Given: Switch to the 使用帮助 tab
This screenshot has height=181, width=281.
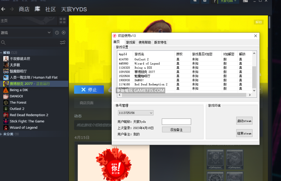Looking at the screenshot, I should click(x=145, y=42).
